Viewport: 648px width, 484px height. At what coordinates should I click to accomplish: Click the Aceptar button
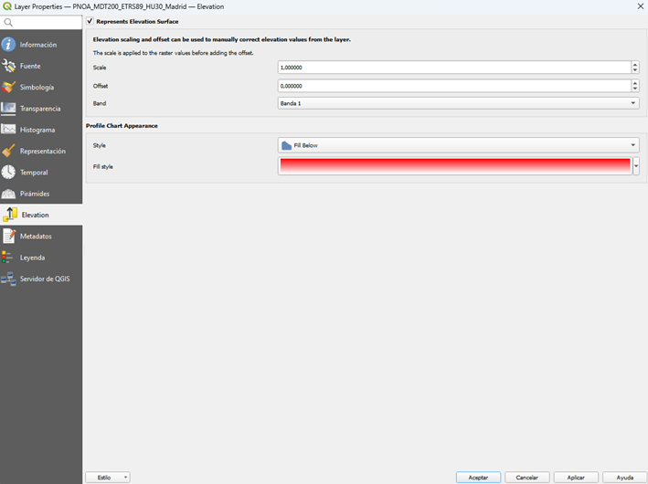pyautogui.click(x=478, y=478)
